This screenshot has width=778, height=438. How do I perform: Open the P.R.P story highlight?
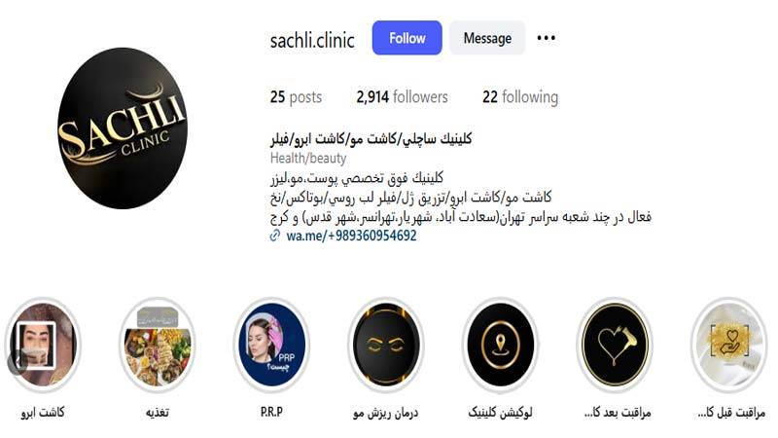pos(271,345)
